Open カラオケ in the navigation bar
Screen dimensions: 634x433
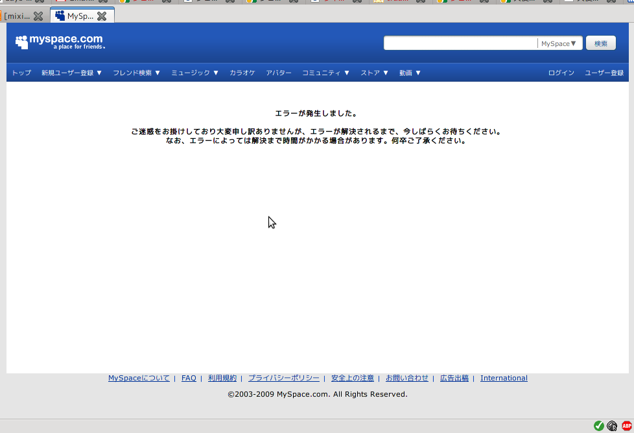point(242,73)
